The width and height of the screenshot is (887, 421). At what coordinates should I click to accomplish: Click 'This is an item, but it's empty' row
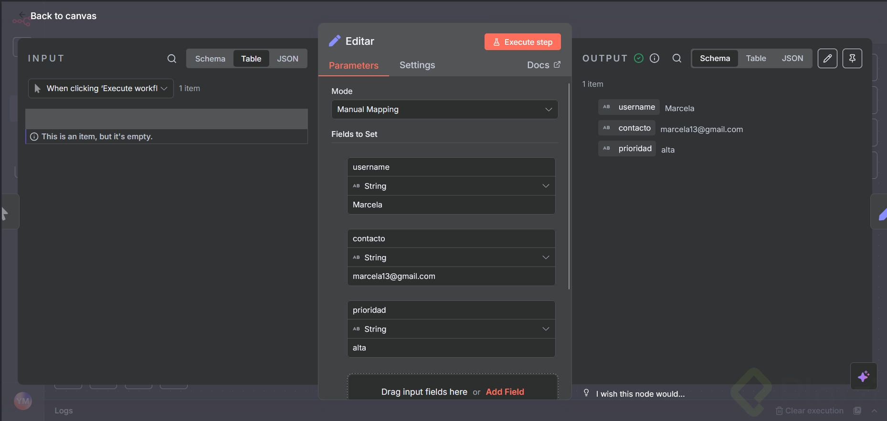[x=167, y=136]
